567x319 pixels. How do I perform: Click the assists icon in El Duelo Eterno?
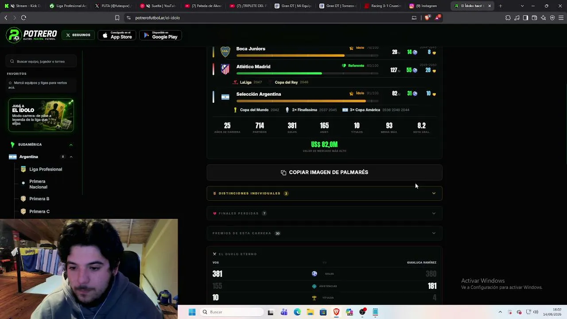(314, 286)
